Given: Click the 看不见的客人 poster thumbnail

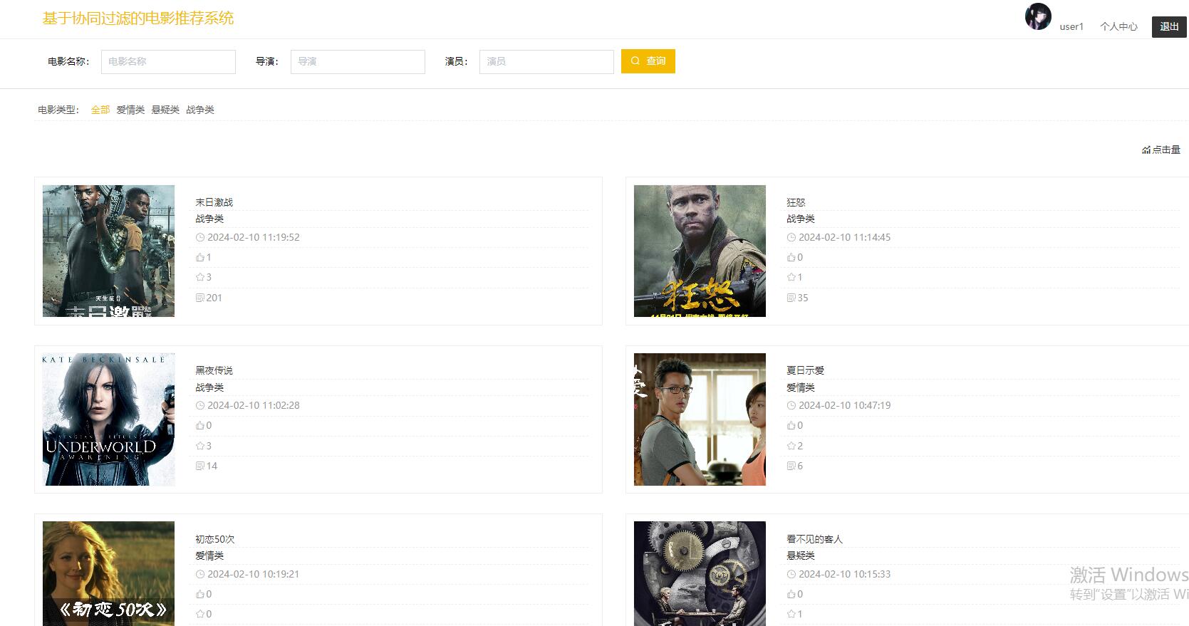Looking at the screenshot, I should pos(700,574).
